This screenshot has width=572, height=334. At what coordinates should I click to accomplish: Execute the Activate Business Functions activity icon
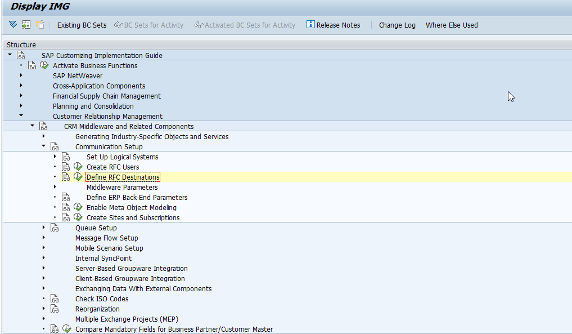(x=44, y=65)
